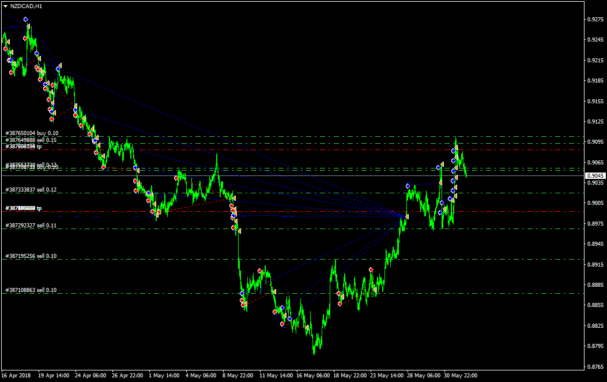Click price axis value 0.9095
607x382 pixels.
[595, 142]
